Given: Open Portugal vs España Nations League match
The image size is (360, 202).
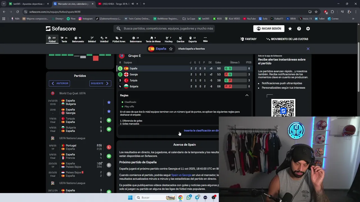Looking at the screenshot, I should click(x=80, y=147).
